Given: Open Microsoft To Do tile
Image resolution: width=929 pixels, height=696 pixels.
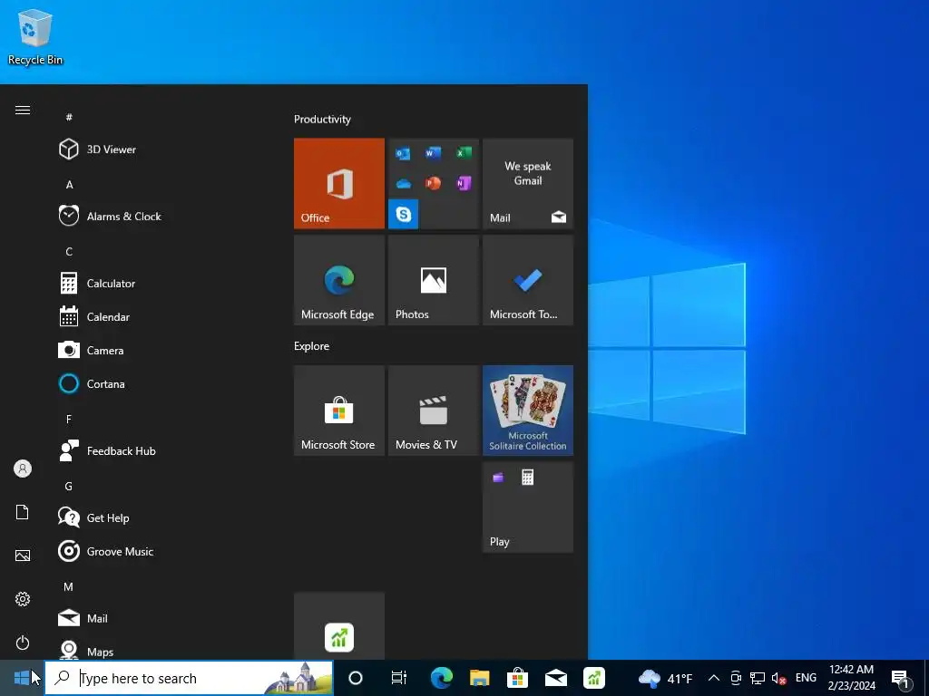Looking at the screenshot, I should point(528,280).
